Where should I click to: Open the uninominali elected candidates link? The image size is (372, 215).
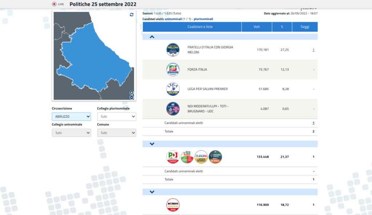click(x=173, y=19)
